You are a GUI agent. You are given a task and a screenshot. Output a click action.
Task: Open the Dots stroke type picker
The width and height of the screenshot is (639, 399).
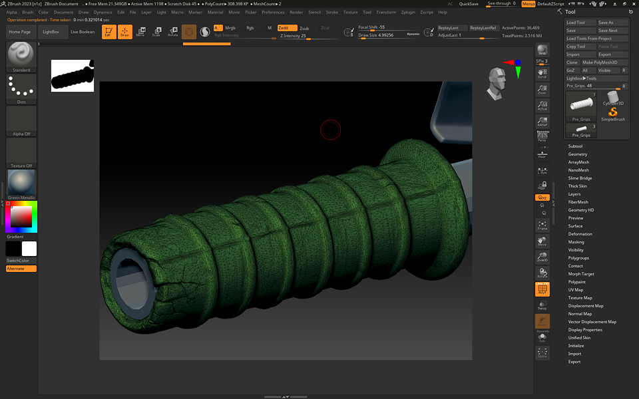click(21, 88)
